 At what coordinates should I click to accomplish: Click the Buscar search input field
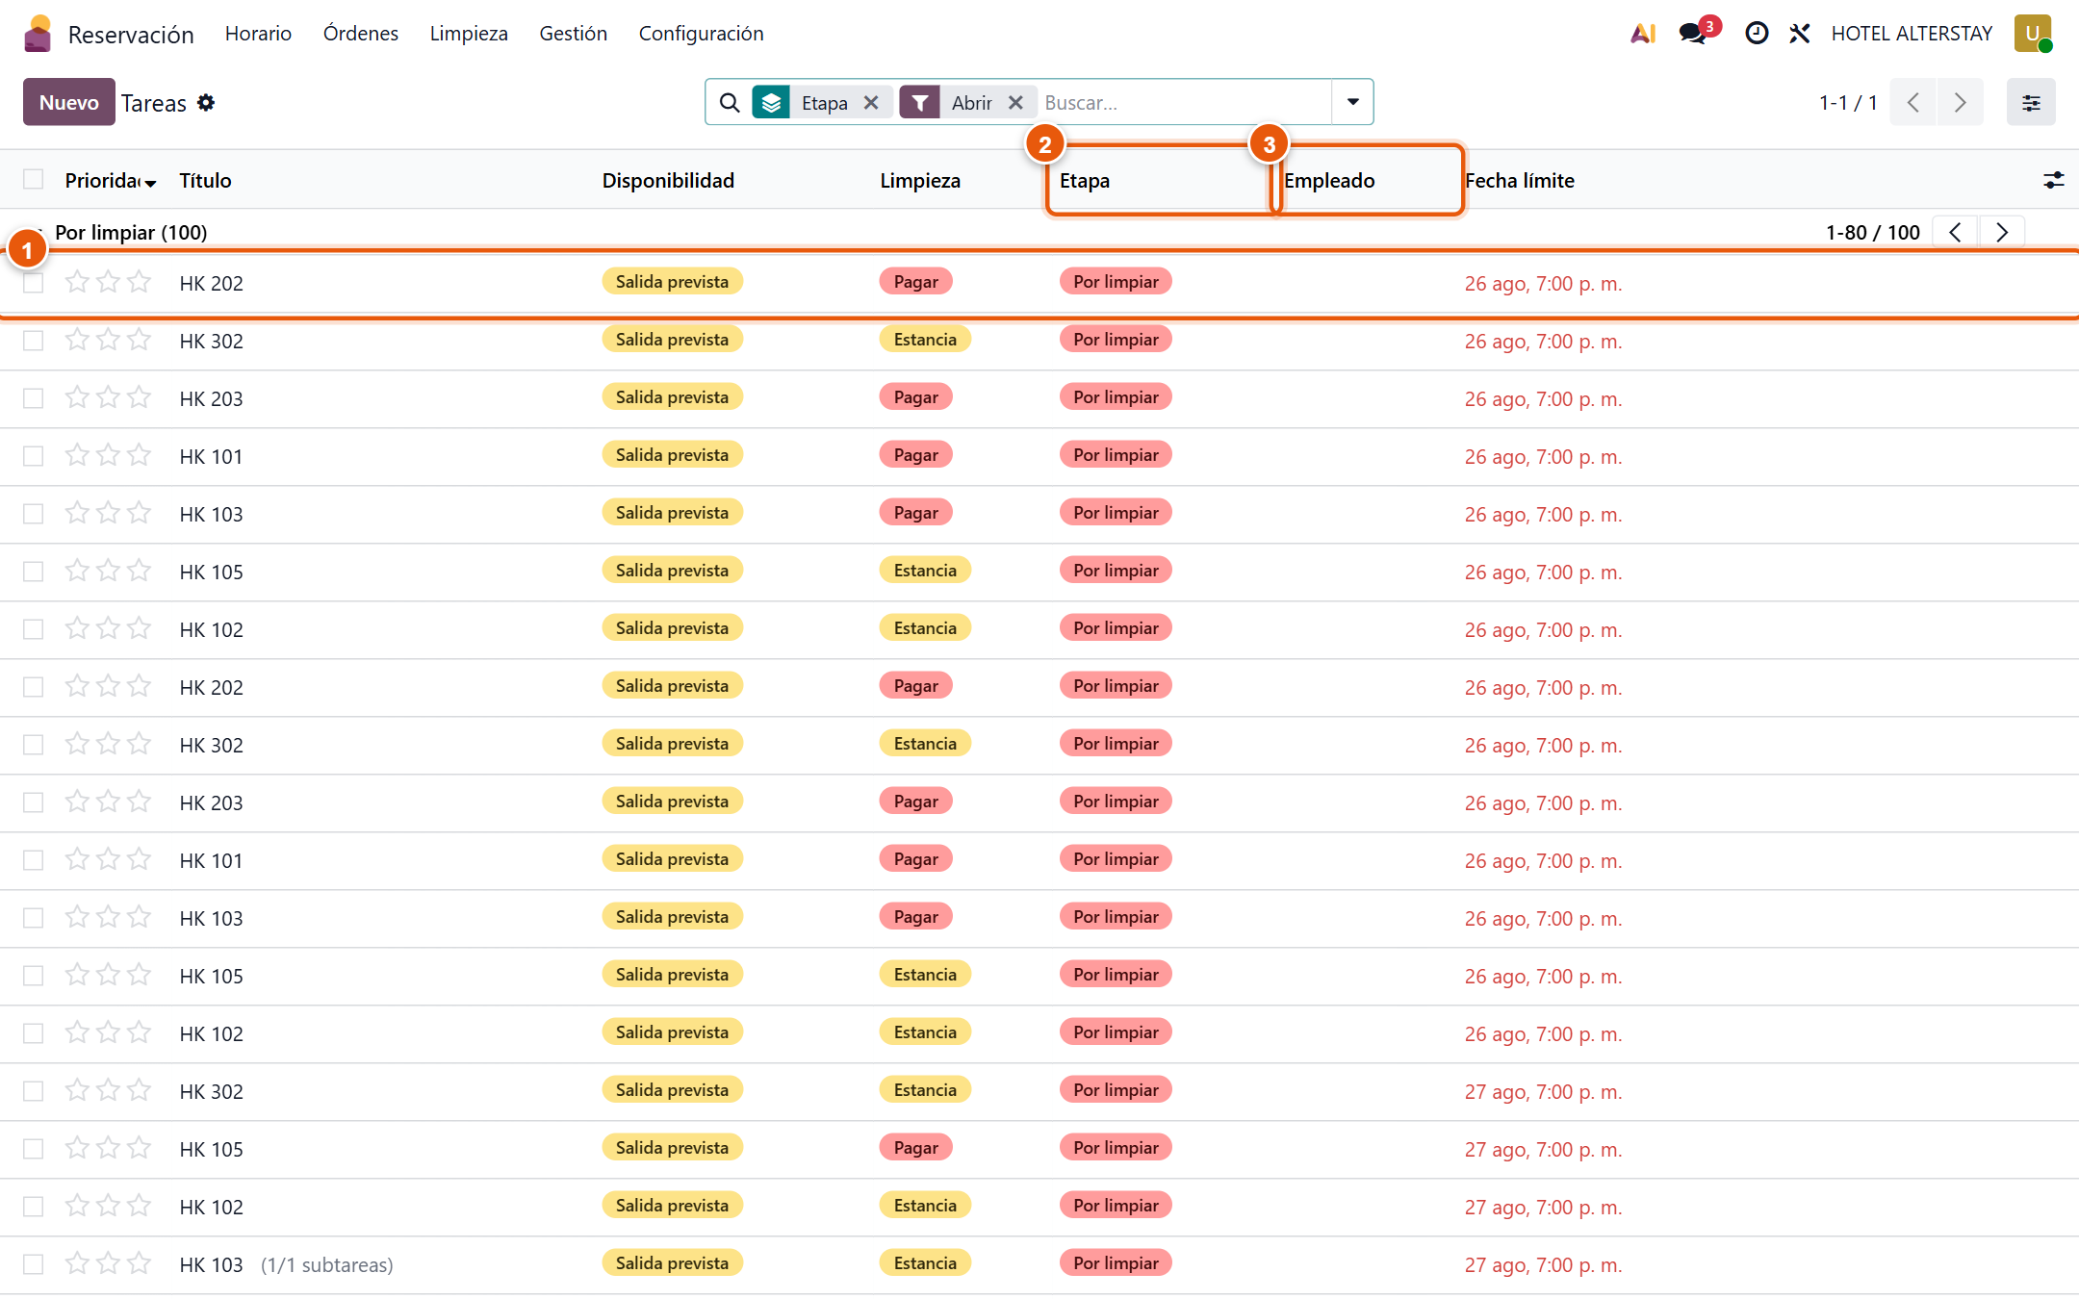[1184, 103]
